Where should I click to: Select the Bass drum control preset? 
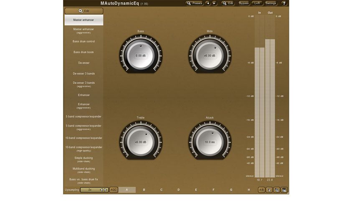tap(84, 41)
